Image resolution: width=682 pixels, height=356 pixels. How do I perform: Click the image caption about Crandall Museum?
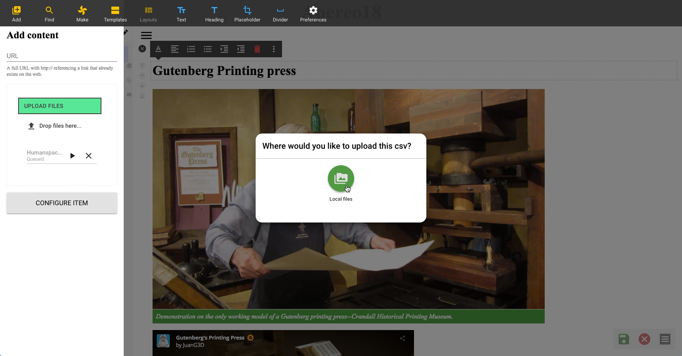tap(348, 316)
